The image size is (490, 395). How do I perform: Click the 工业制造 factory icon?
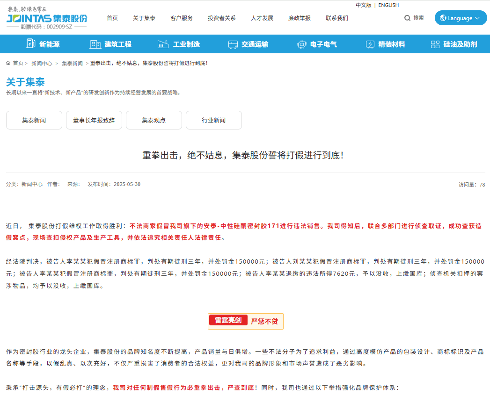pyautogui.click(x=163, y=44)
